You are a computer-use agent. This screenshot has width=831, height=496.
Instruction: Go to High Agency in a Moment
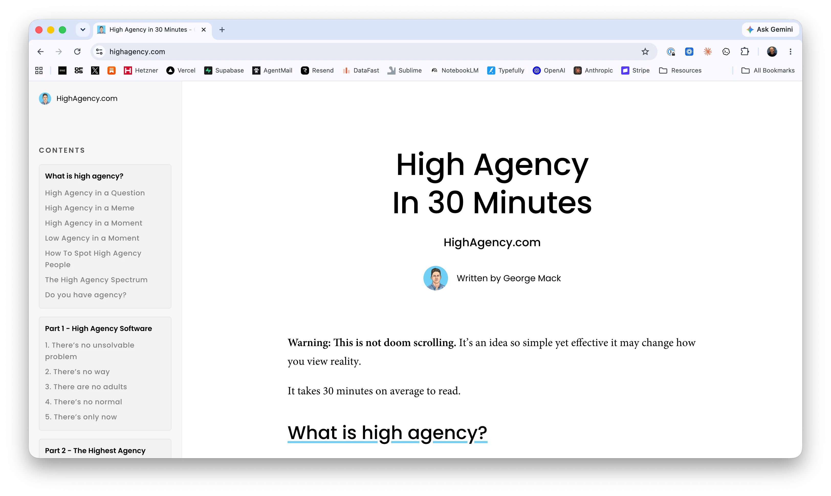(x=93, y=223)
